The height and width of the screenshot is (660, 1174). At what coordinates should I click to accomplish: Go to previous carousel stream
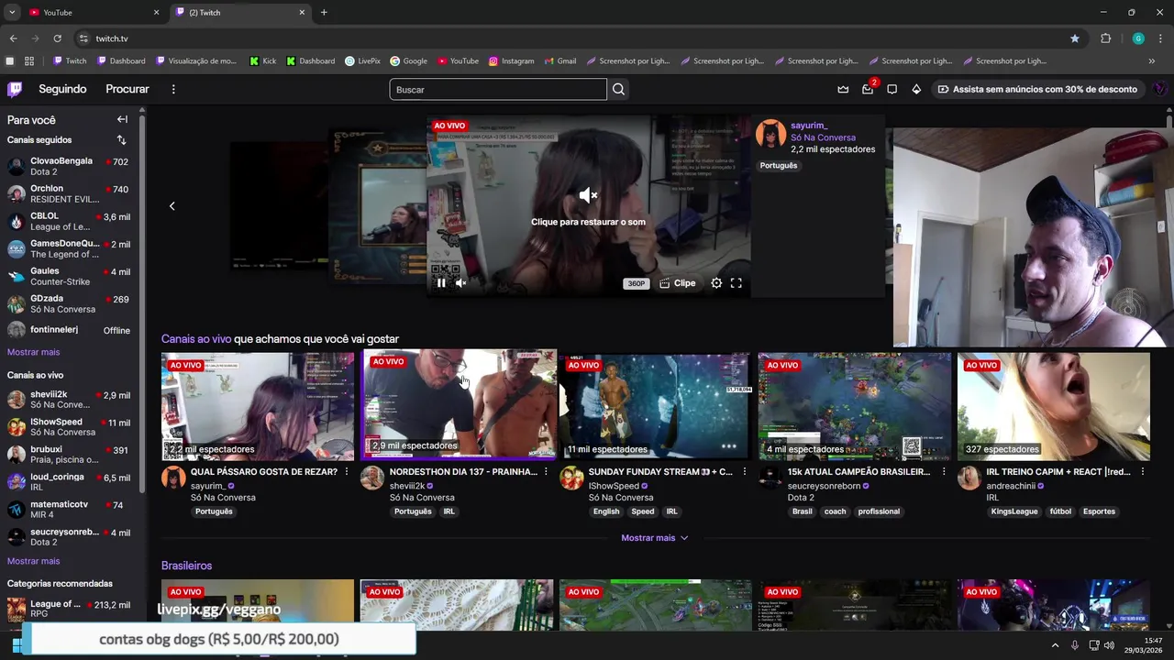(172, 205)
